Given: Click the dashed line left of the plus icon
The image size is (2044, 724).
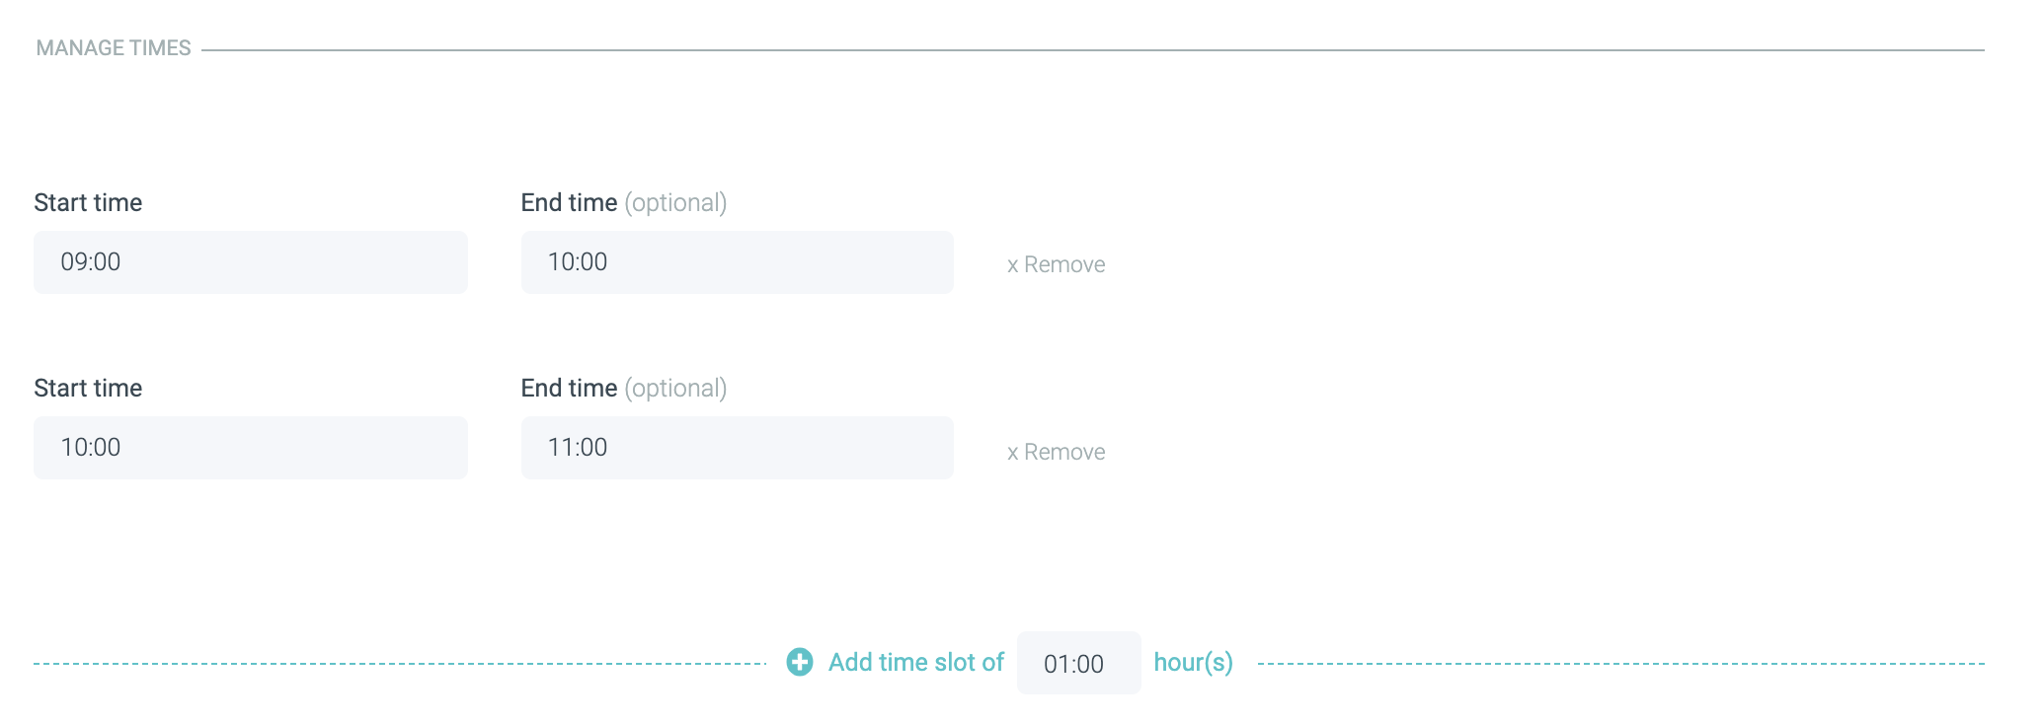Looking at the screenshot, I should coord(395,664).
